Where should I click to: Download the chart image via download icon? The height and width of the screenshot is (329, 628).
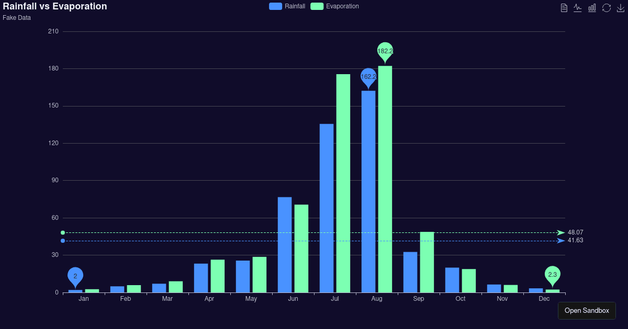pos(620,8)
